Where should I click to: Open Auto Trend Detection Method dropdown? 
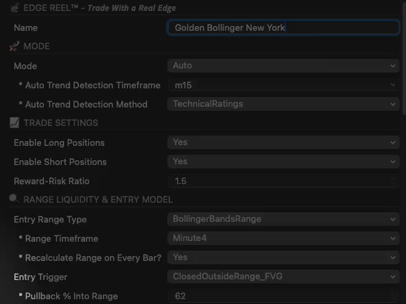[x=283, y=104]
